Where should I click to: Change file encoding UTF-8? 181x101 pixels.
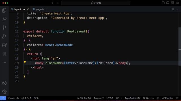click(x=110, y=98)
